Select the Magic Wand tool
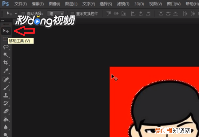Viewport: 199px width, 137px height. (6, 55)
